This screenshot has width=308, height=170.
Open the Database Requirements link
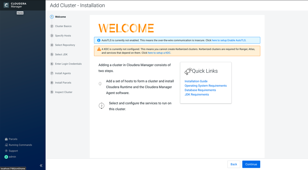200,90
